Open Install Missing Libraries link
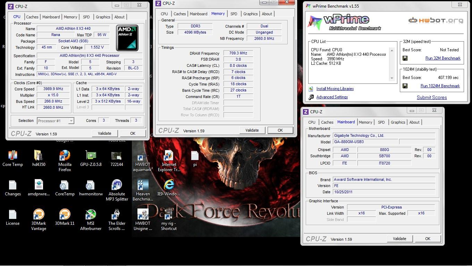 335,89
